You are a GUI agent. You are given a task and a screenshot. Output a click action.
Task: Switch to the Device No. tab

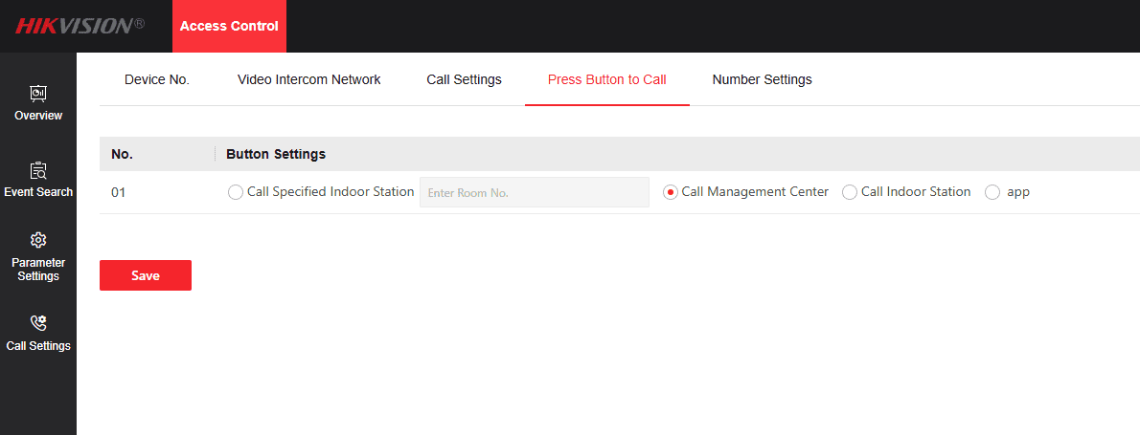157,79
